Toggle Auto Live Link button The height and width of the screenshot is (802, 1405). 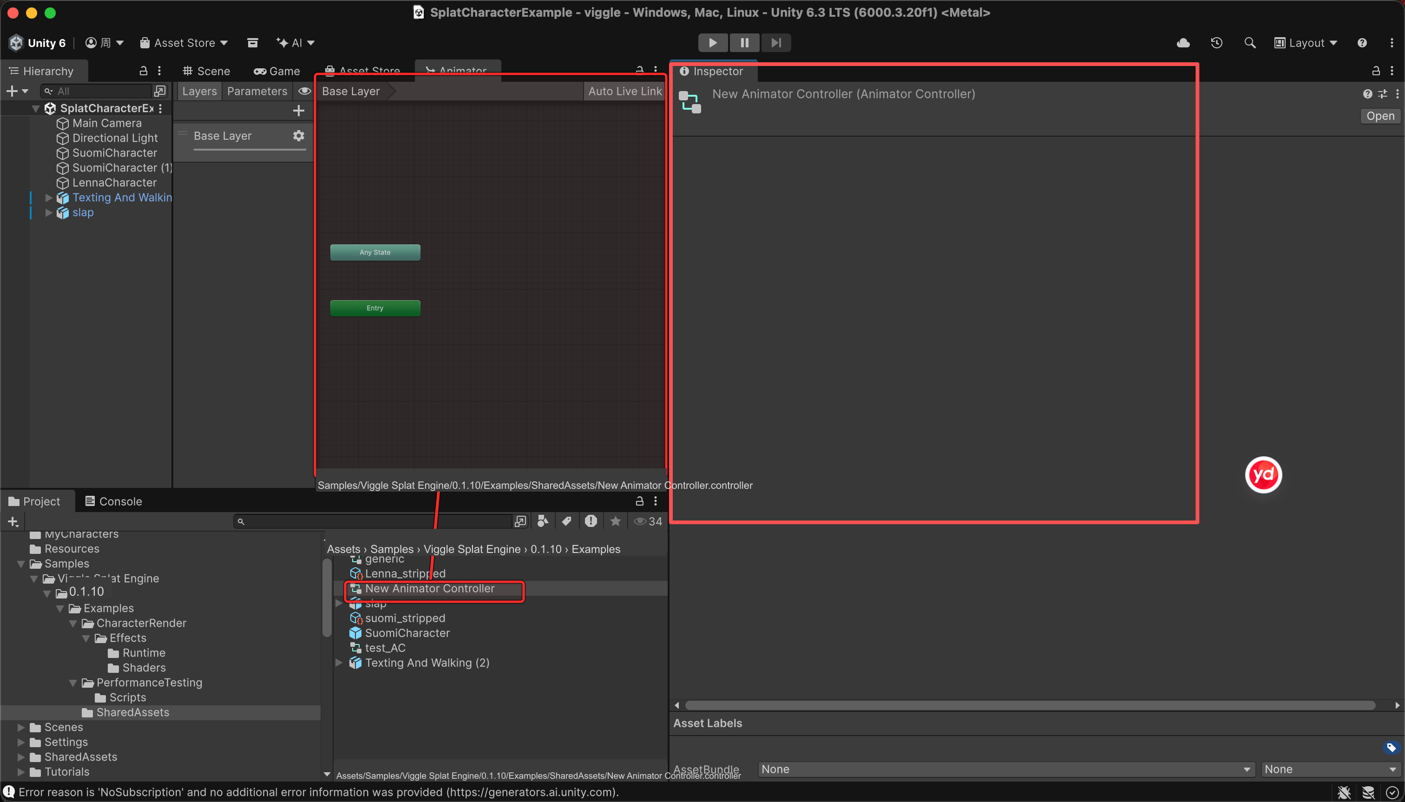(624, 91)
